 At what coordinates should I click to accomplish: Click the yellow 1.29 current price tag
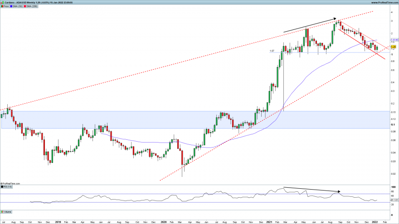pyautogui.click(x=394, y=47)
